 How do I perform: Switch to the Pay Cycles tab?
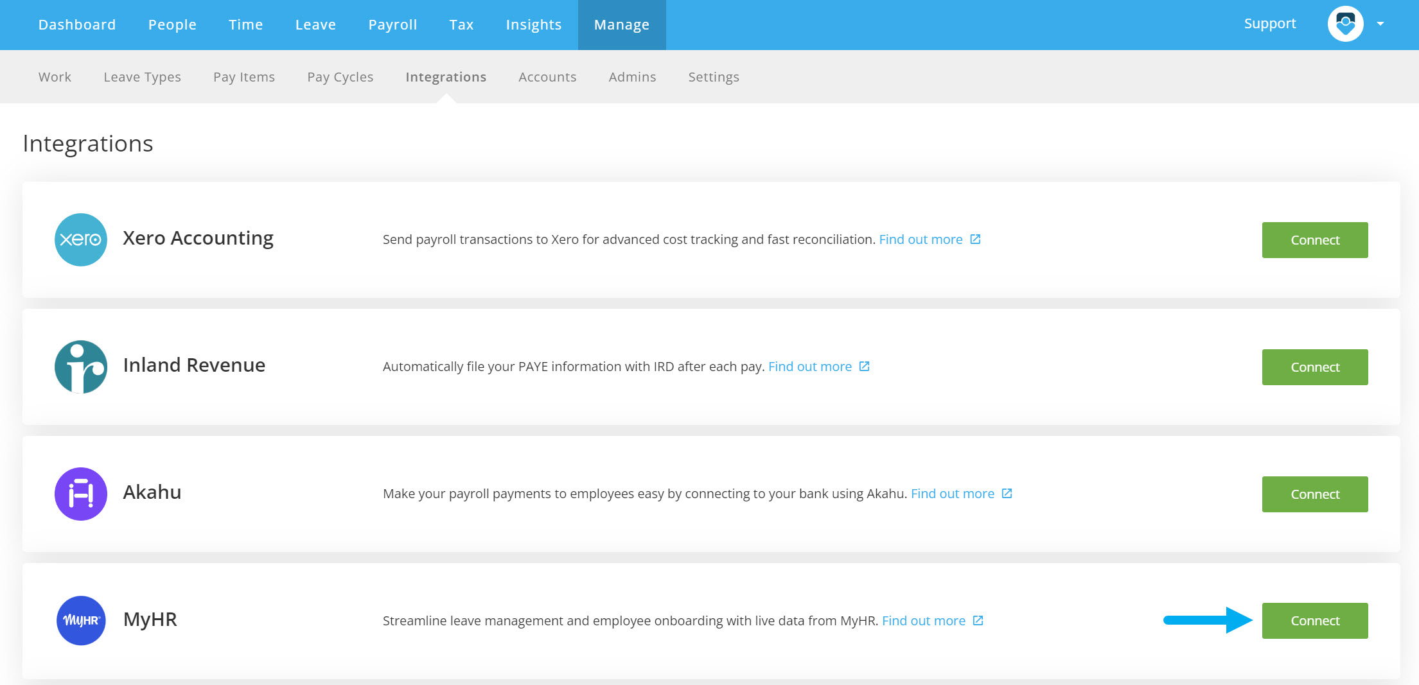coord(340,77)
